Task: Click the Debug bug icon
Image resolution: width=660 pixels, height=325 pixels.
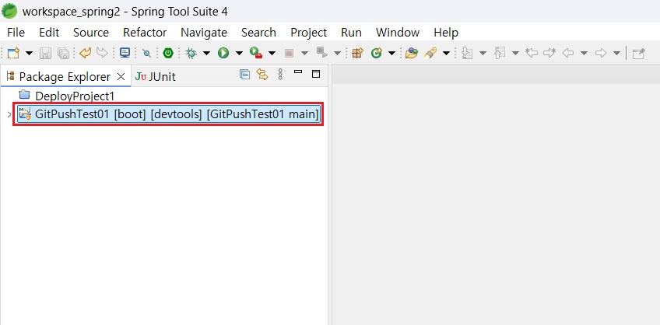Action: click(191, 53)
